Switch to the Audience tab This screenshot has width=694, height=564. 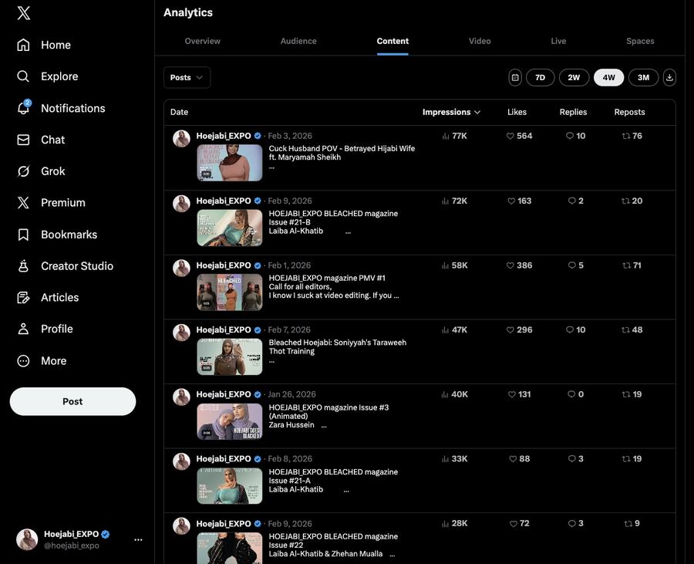298,41
